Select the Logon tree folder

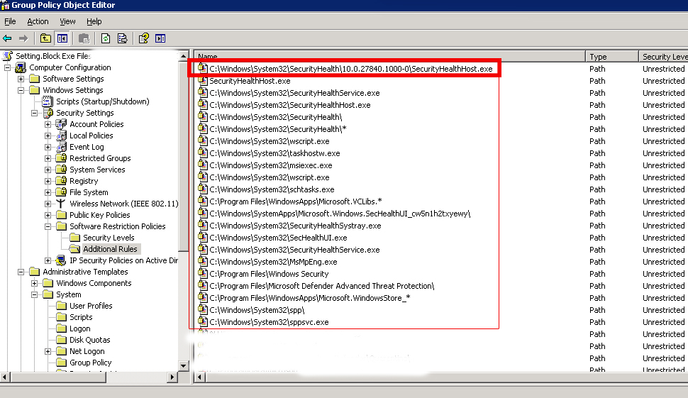80,328
